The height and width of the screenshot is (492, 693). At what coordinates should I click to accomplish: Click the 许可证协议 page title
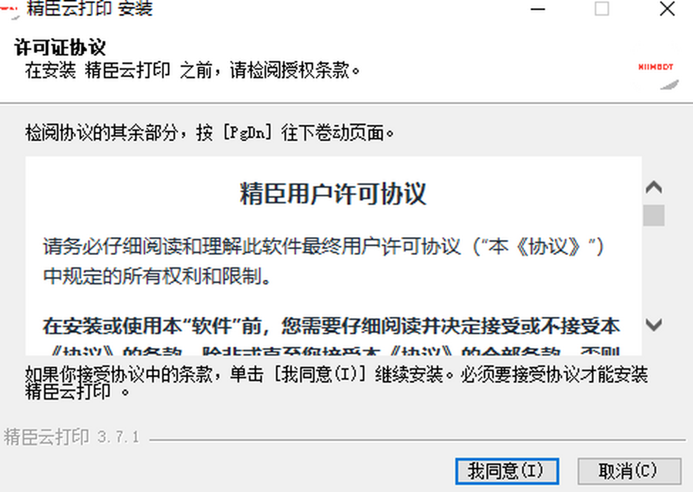pyautogui.click(x=60, y=48)
